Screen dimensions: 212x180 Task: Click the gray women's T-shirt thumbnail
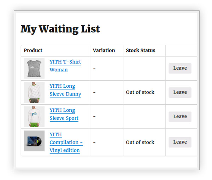[x=34, y=68]
